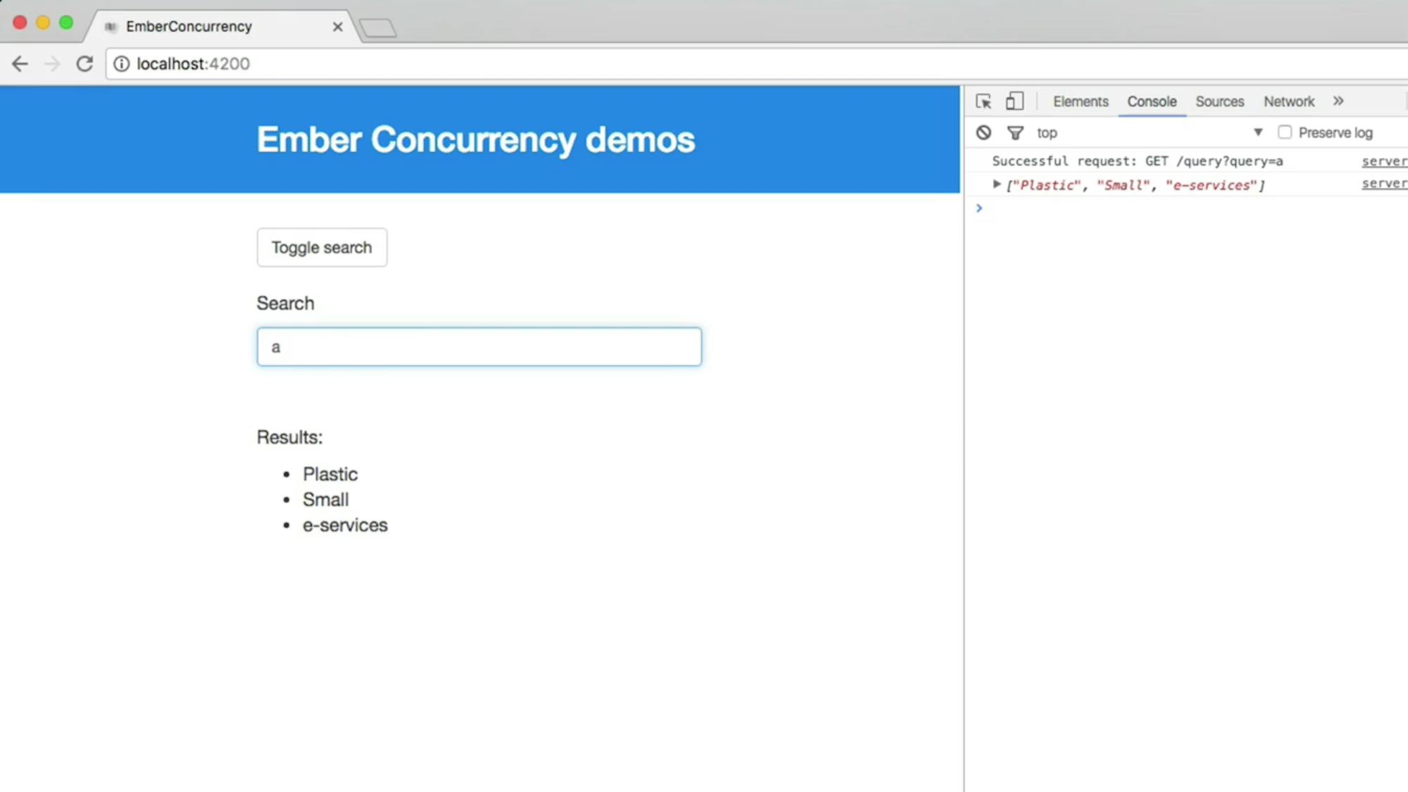The width and height of the screenshot is (1408, 792).
Task: Enable the Preserve log checkbox
Action: click(x=1285, y=132)
